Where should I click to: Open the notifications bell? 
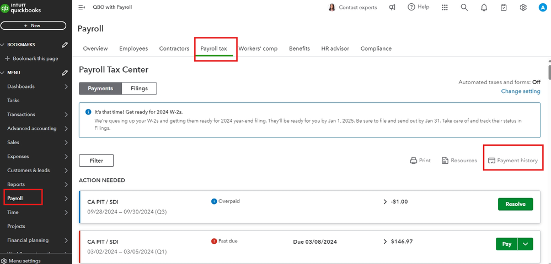[484, 7]
